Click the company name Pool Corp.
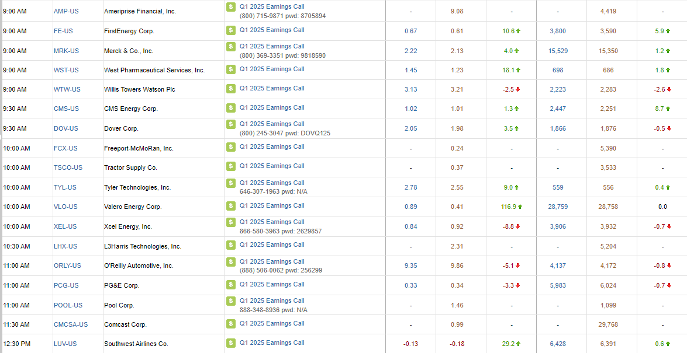The image size is (687, 353). point(119,305)
